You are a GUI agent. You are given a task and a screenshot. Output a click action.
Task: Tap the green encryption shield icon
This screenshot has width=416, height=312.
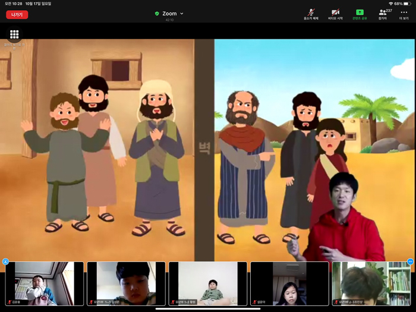(157, 14)
